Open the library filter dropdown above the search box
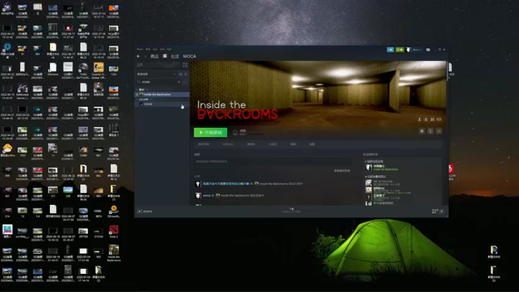519x292 pixels. 156,74
